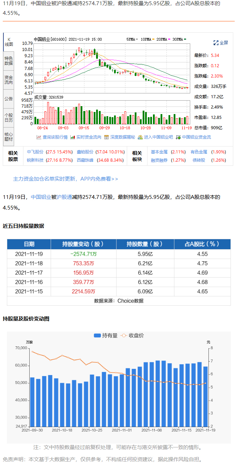Toggle 持有量 legend in holdings chart
235x466 pixels.
click(106, 335)
